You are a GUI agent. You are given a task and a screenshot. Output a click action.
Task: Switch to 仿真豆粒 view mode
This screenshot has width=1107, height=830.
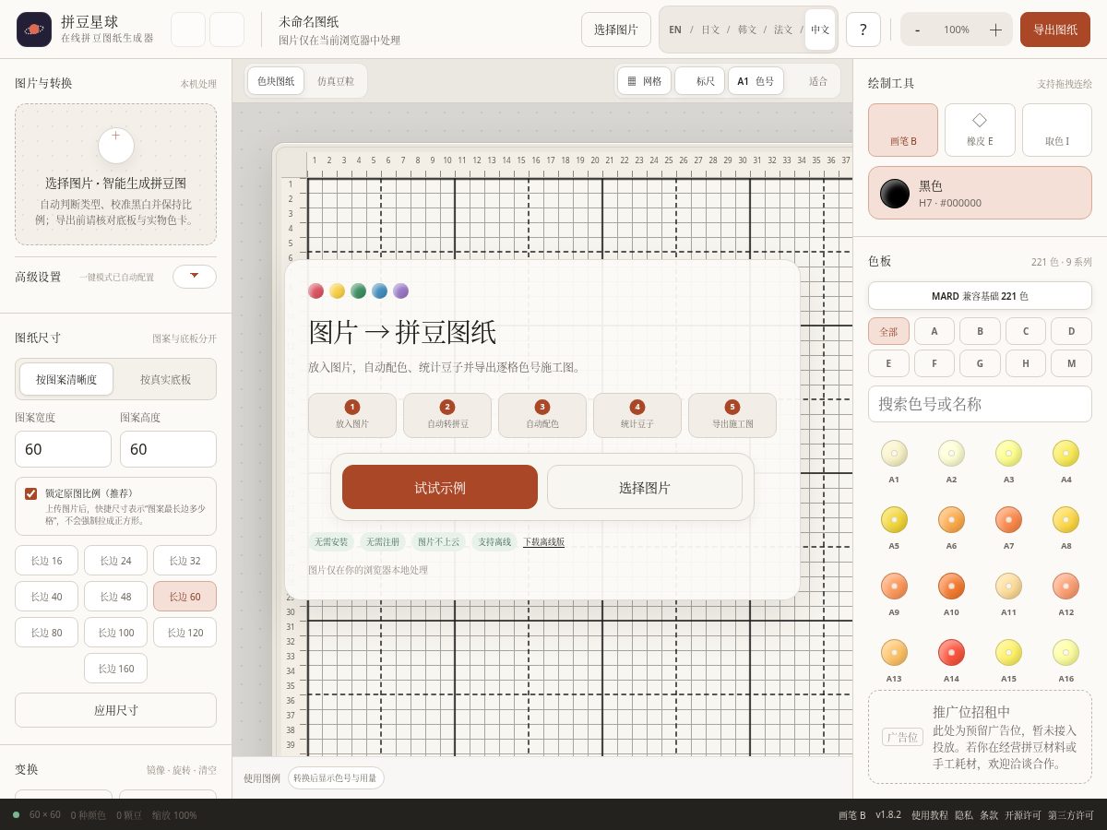336,81
